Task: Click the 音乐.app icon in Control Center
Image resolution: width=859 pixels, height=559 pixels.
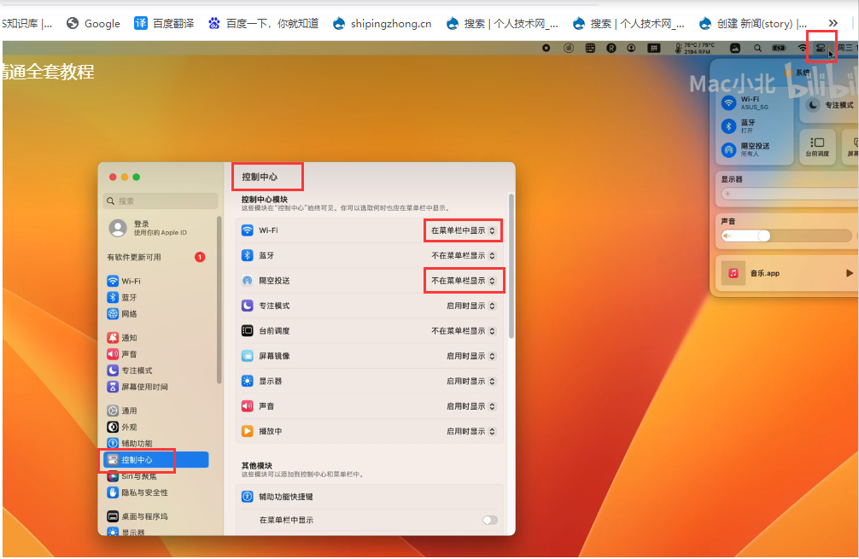Action: coord(733,273)
